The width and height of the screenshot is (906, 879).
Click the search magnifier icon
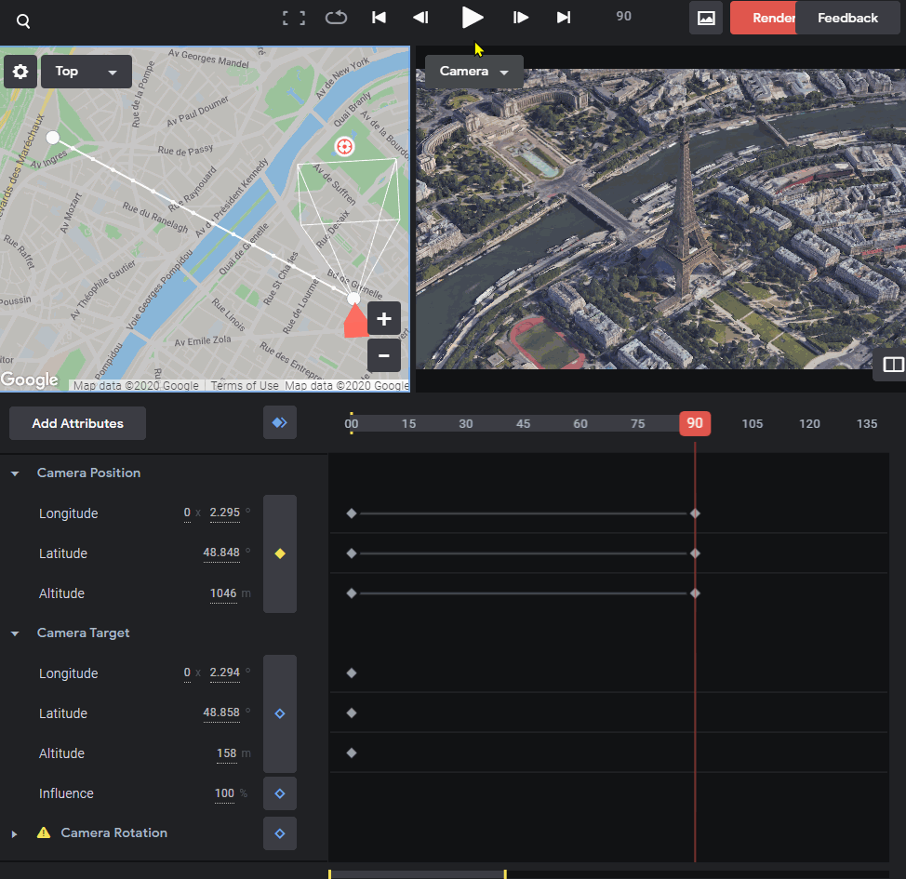pyautogui.click(x=23, y=21)
